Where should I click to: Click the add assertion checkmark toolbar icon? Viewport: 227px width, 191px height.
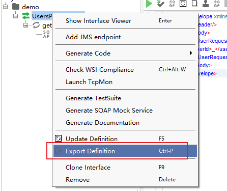tap(160, 4)
